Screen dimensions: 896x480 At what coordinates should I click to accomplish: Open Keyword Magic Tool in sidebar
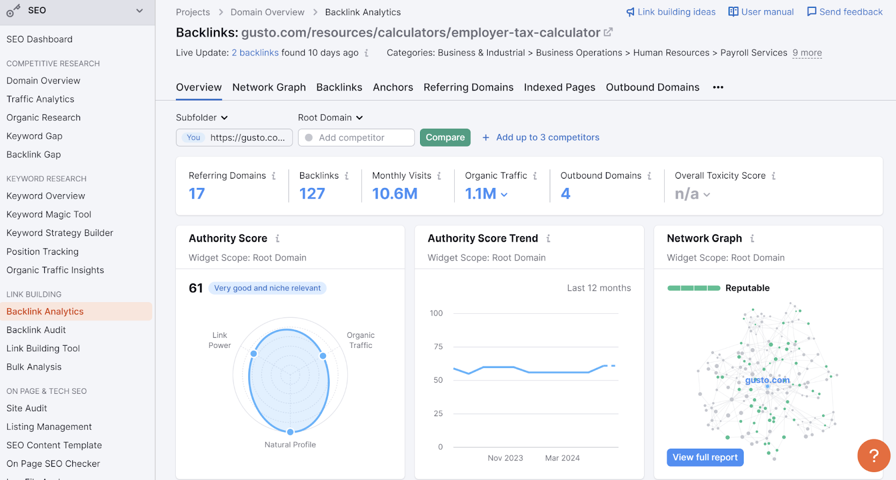49,214
